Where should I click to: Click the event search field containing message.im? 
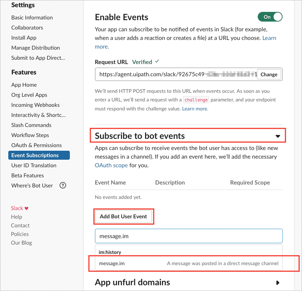pos(189,236)
